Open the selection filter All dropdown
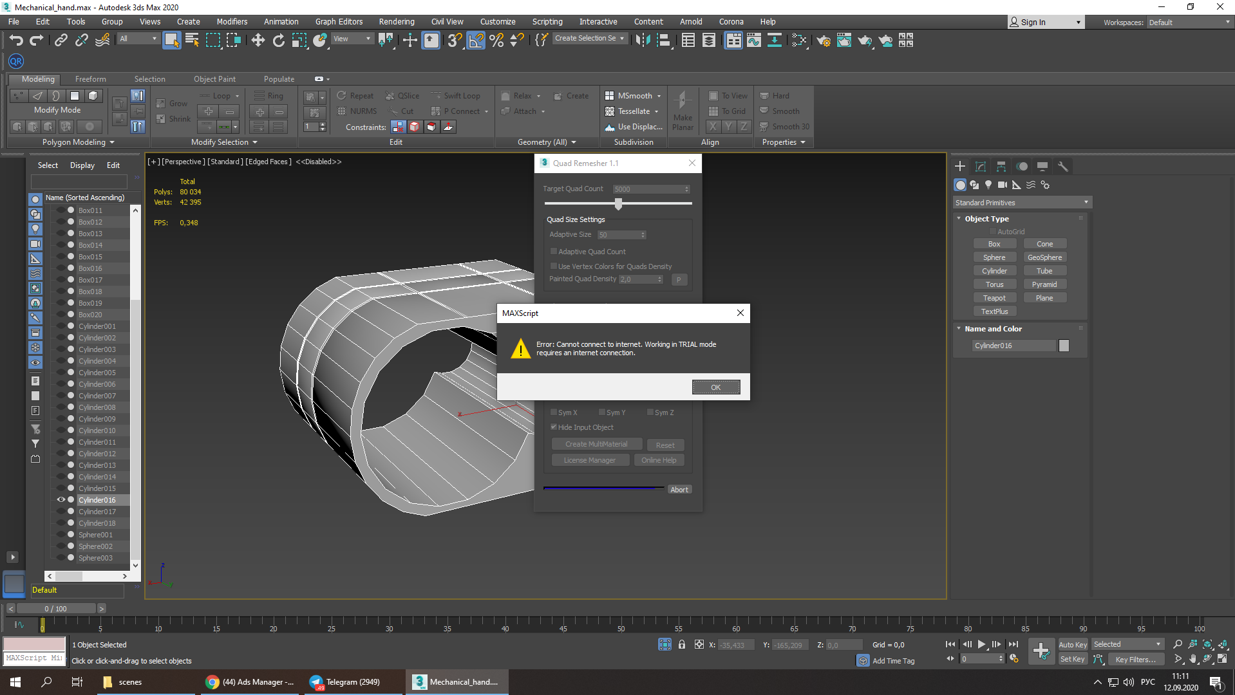The image size is (1235, 695). pos(138,39)
